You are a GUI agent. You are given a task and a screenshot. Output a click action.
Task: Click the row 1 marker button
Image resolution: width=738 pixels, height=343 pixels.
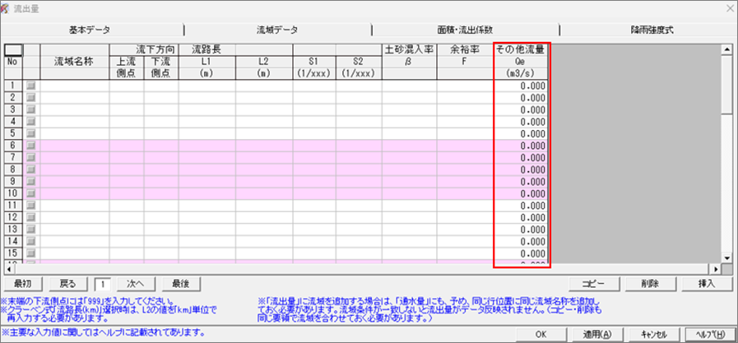pyautogui.click(x=31, y=85)
